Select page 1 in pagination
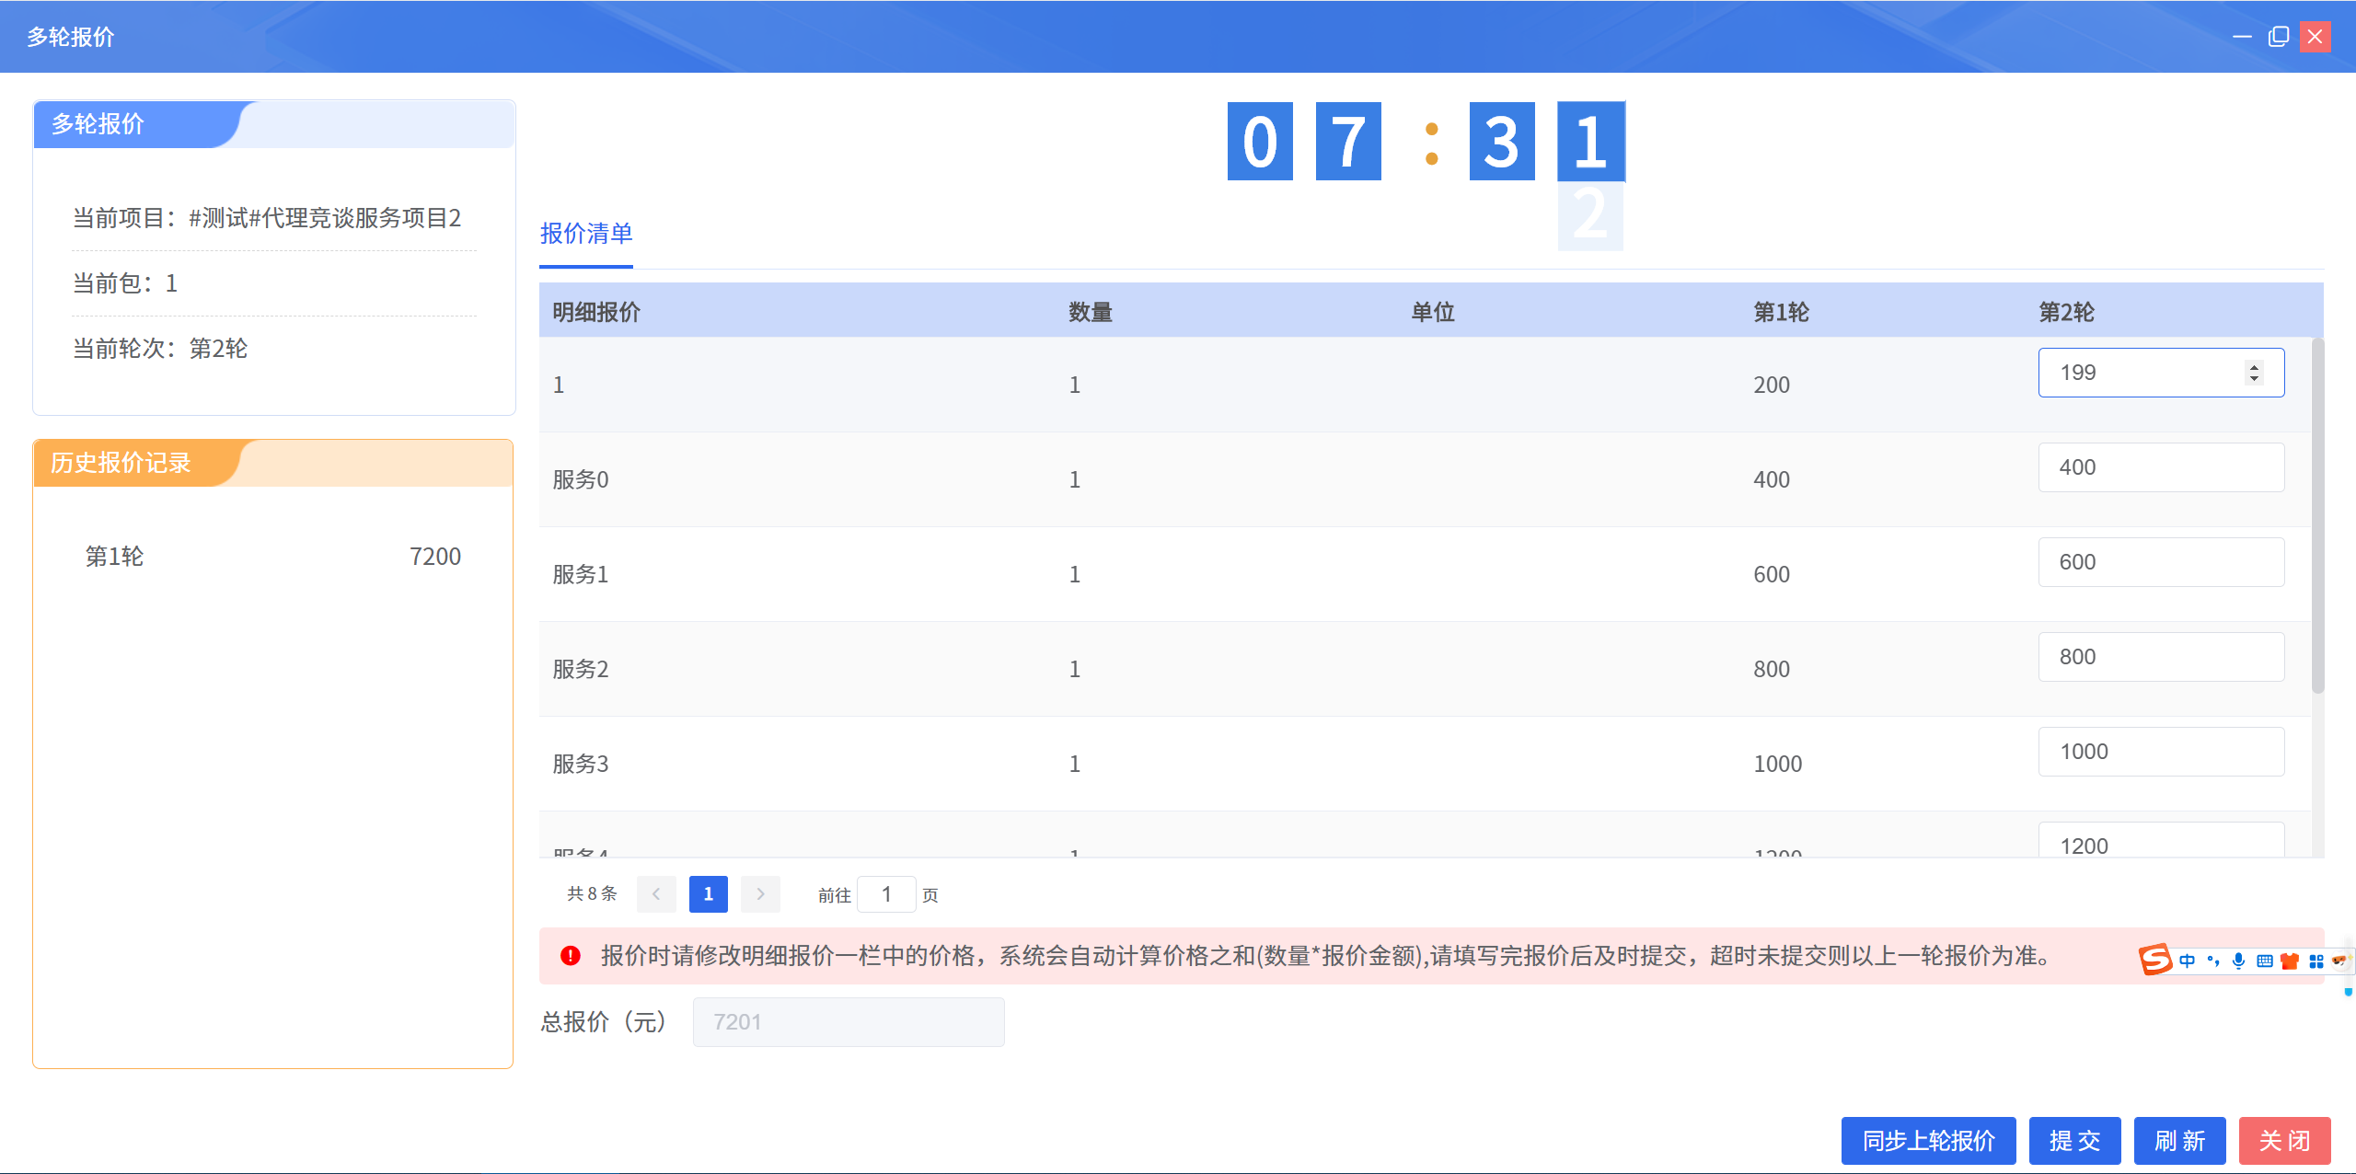The image size is (2356, 1174). (x=708, y=894)
